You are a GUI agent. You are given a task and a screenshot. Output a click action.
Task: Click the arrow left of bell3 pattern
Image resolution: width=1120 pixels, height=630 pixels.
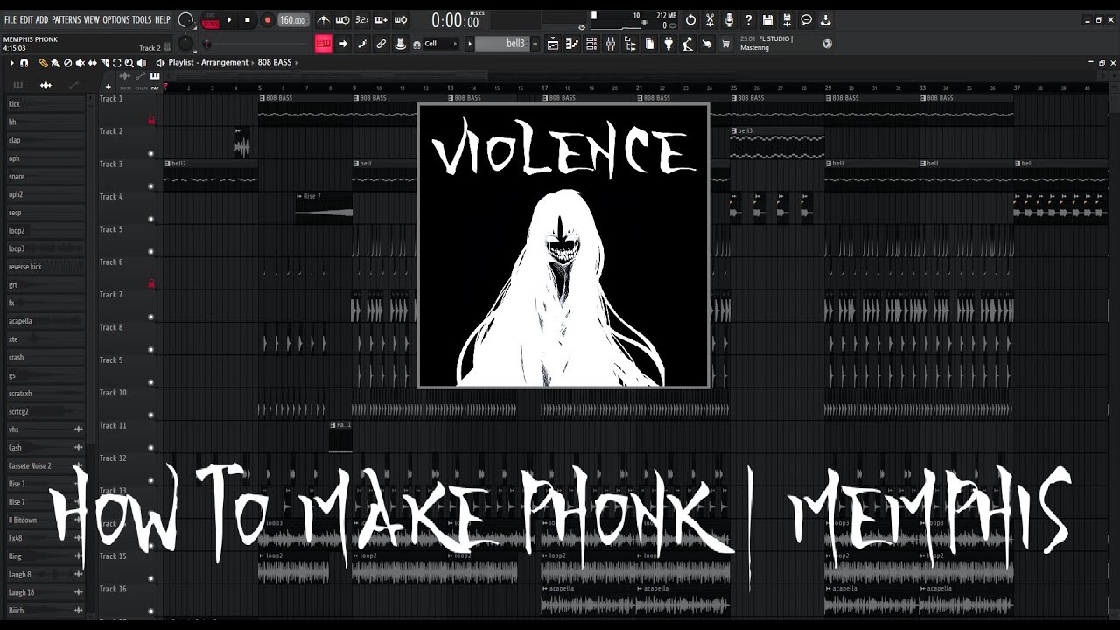470,44
